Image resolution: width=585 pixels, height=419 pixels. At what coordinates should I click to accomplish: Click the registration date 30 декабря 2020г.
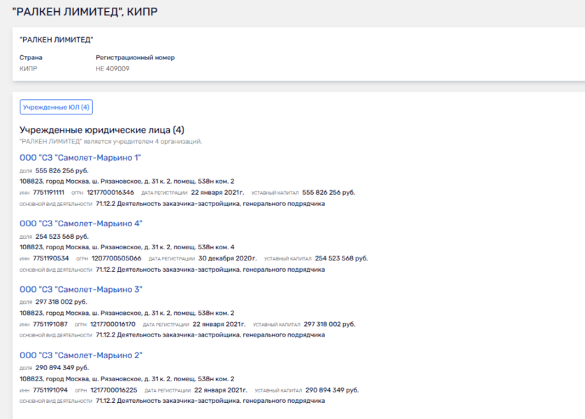pos(226,258)
